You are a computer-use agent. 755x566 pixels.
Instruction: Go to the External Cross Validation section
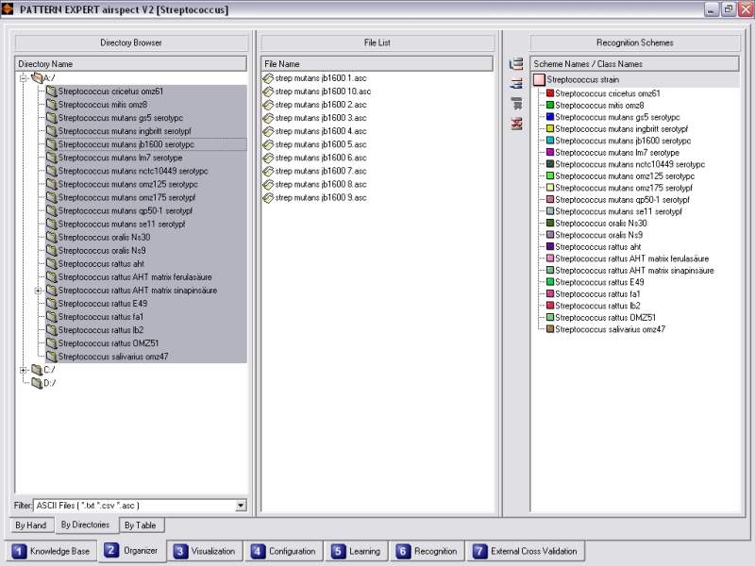point(527,551)
